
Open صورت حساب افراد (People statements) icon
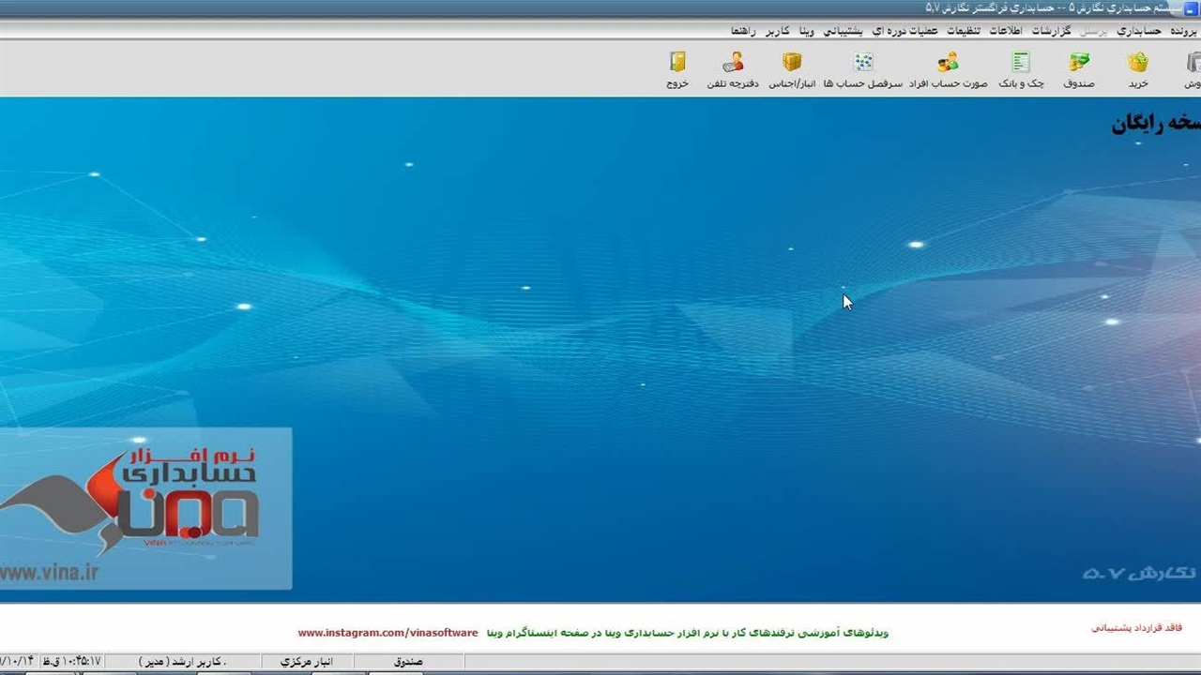tap(948, 70)
